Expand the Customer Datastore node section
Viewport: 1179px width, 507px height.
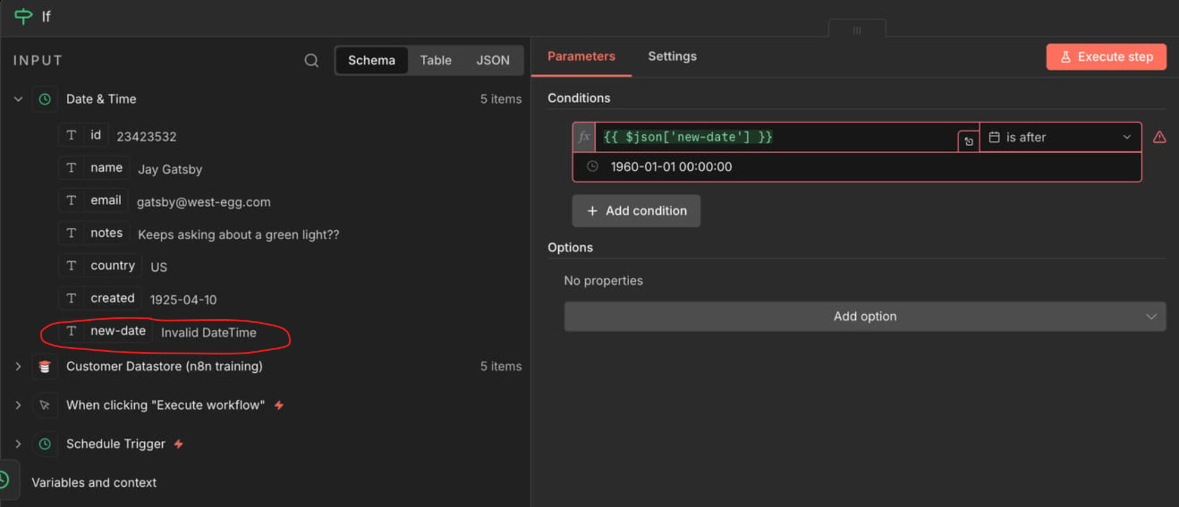coord(18,366)
